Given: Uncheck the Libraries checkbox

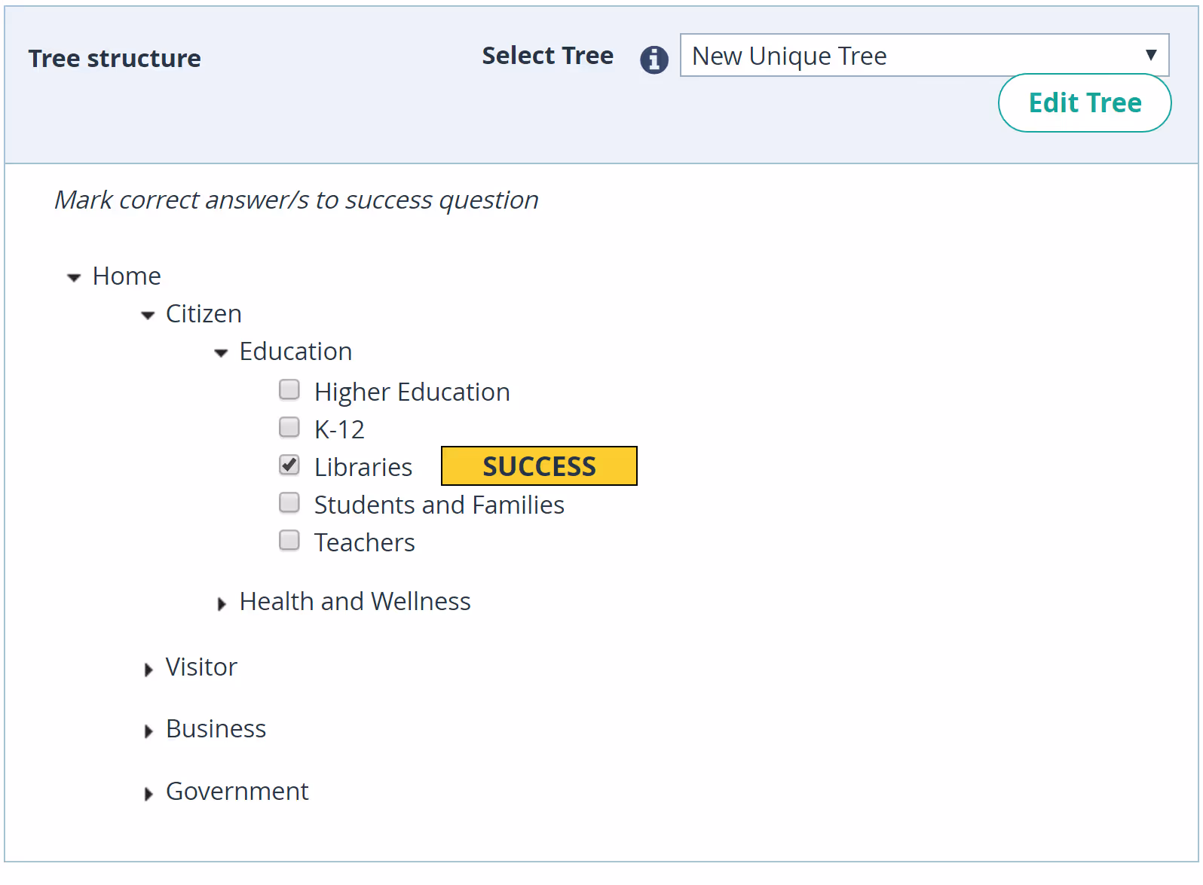Looking at the screenshot, I should 289,465.
